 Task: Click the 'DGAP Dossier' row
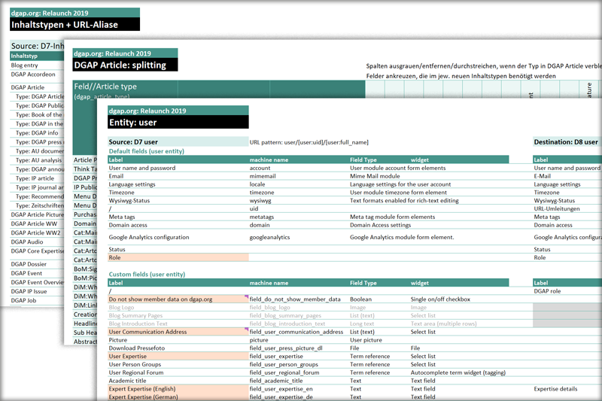(29, 264)
